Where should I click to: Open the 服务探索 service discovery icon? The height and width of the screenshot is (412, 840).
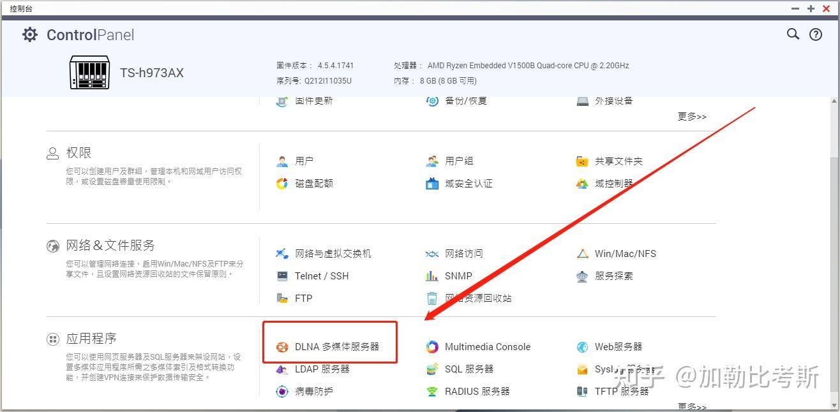pos(582,276)
